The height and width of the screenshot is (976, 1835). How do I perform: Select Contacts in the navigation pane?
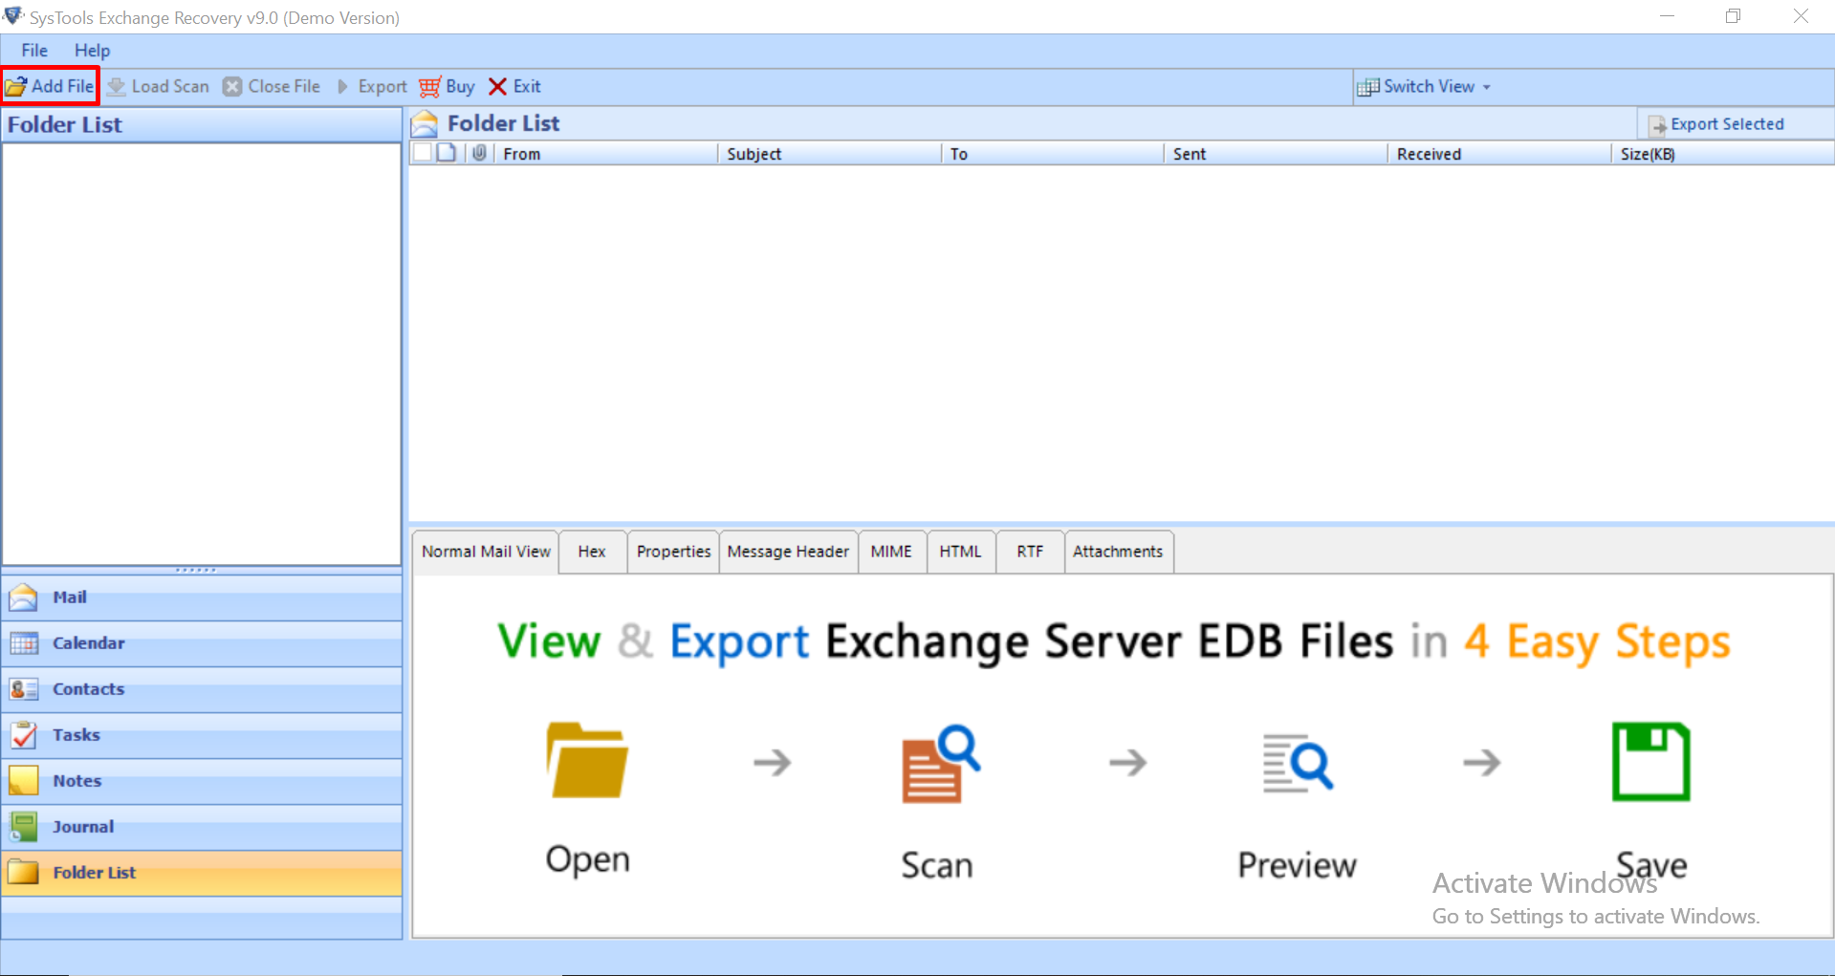click(x=202, y=689)
